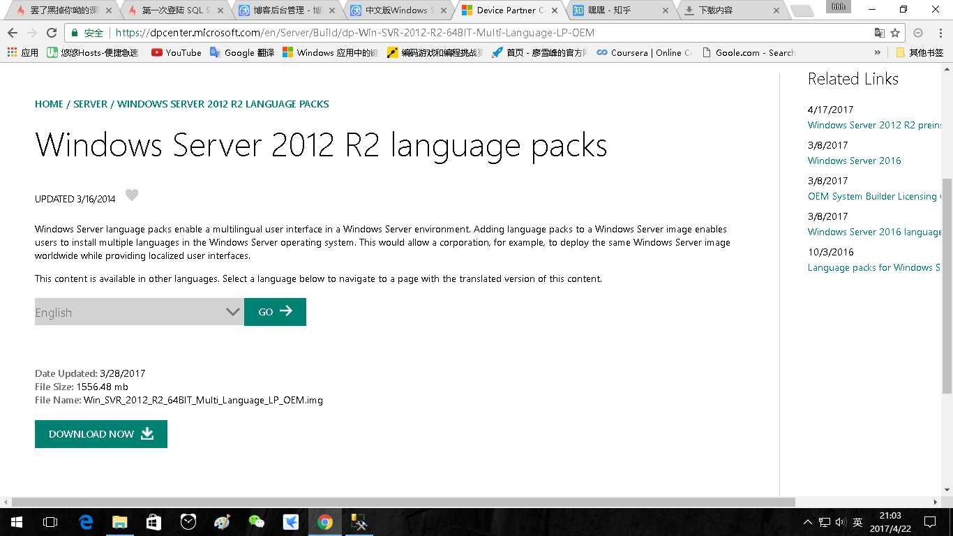Open Language packs for Windows S link
This screenshot has width=953, height=536.
click(874, 268)
